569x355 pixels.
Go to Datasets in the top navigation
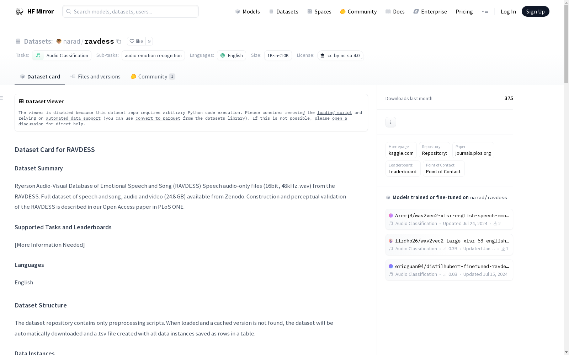283,11
